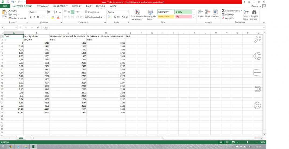The image size is (289, 149).
Task: Open the WIDOK ribbon tab
Action: tap(113, 6)
